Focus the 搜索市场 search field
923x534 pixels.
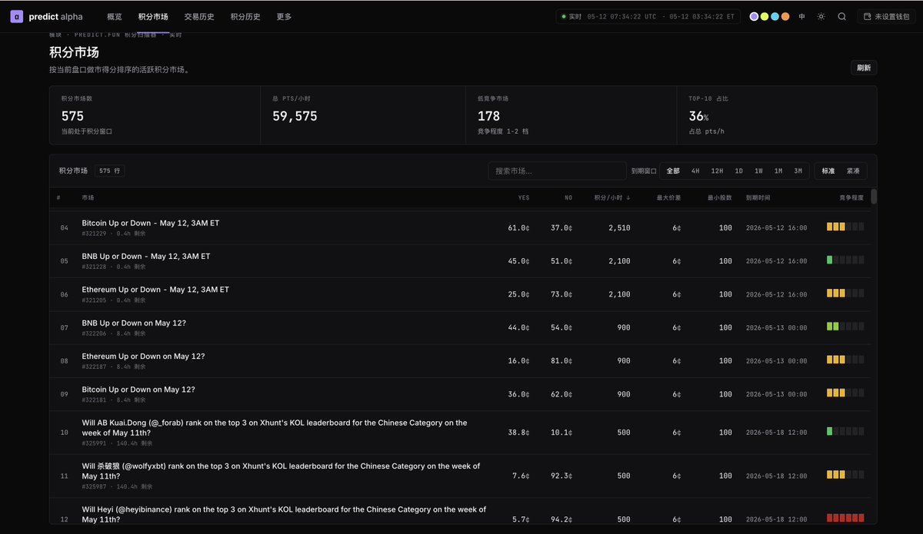[x=557, y=171]
